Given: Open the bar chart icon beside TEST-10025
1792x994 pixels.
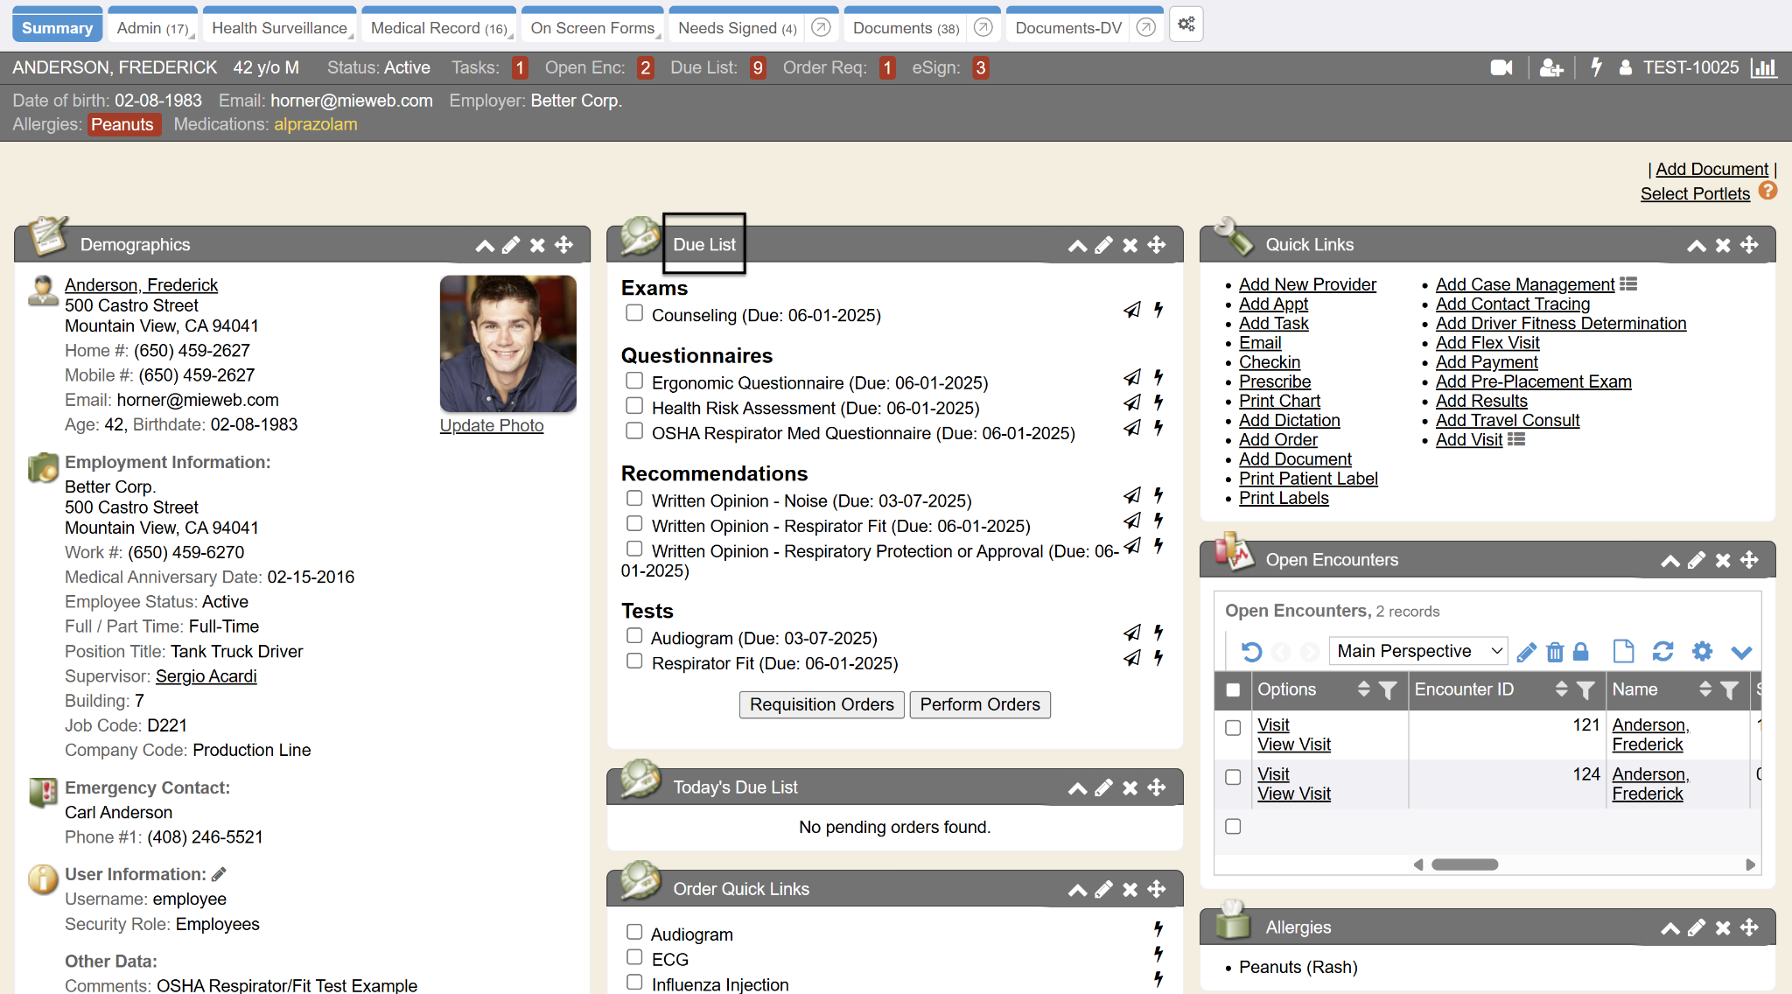Looking at the screenshot, I should [x=1763, y=67].
